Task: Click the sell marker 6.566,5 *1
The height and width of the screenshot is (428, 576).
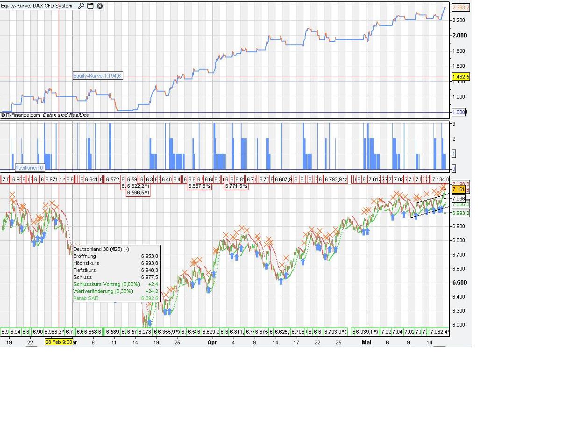Action: pyautogui.click(x=138, y=193)
